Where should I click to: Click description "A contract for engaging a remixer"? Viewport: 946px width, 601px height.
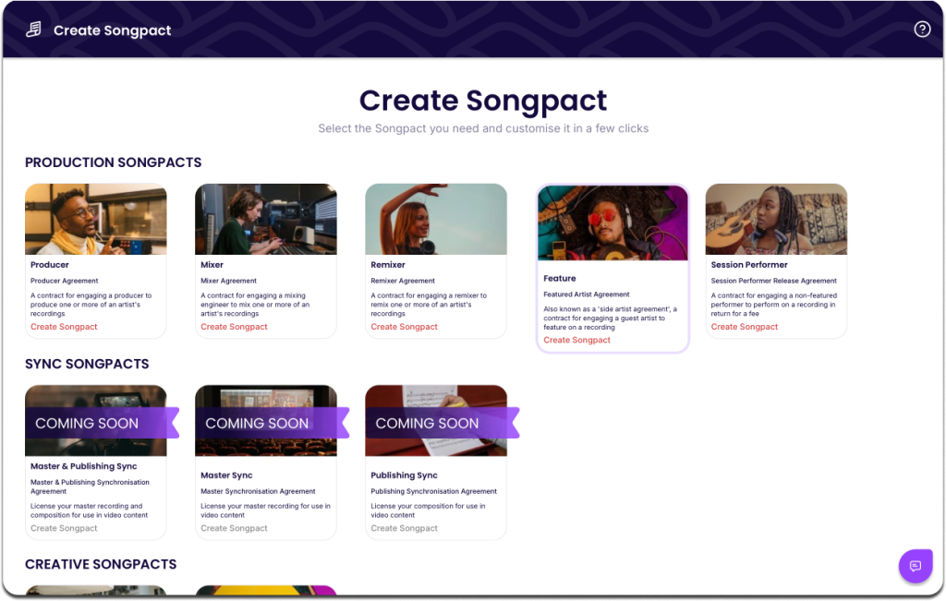point(429,305)
